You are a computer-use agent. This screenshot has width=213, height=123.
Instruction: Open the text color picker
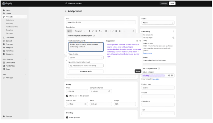[x=100, y=31]
